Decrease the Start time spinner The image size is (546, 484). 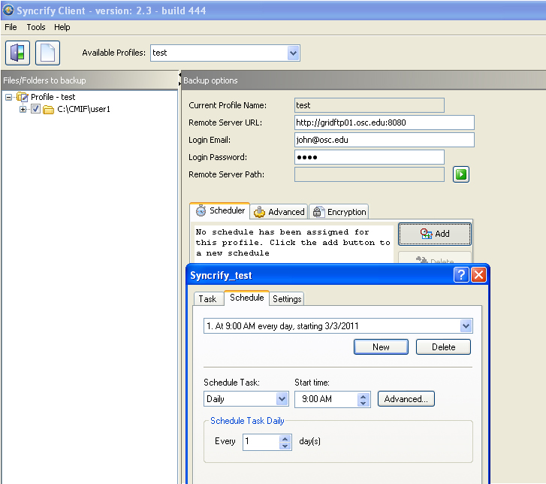pyautogui.click(x=363, y=403)
